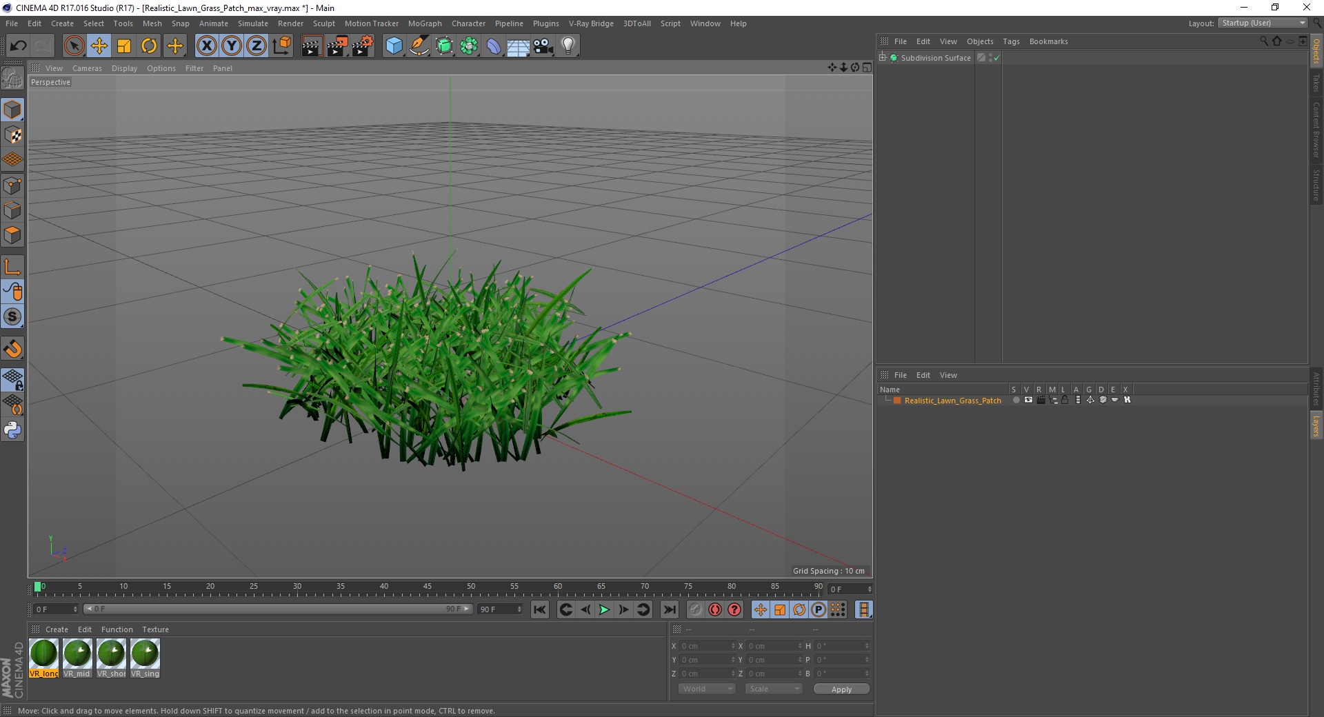The width and height of the screenshot is (1324, 717).
Task: Toggle Subdivision Surface enabled checkmark
Action: (x=996, y=58)
